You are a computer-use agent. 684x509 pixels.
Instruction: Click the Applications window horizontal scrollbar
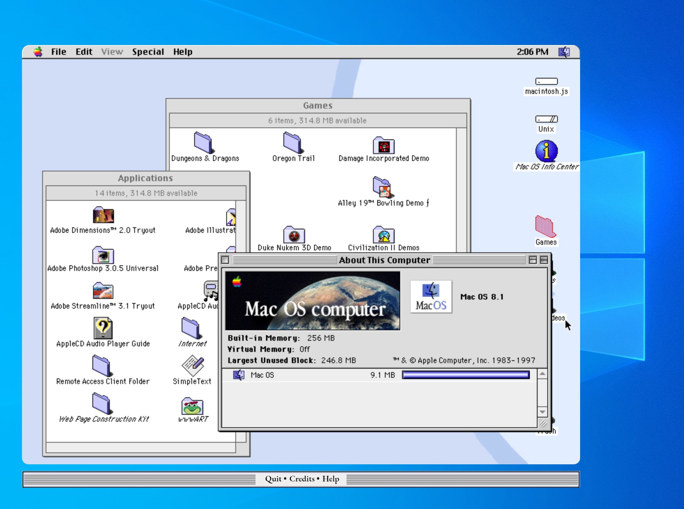pos(141,448)
